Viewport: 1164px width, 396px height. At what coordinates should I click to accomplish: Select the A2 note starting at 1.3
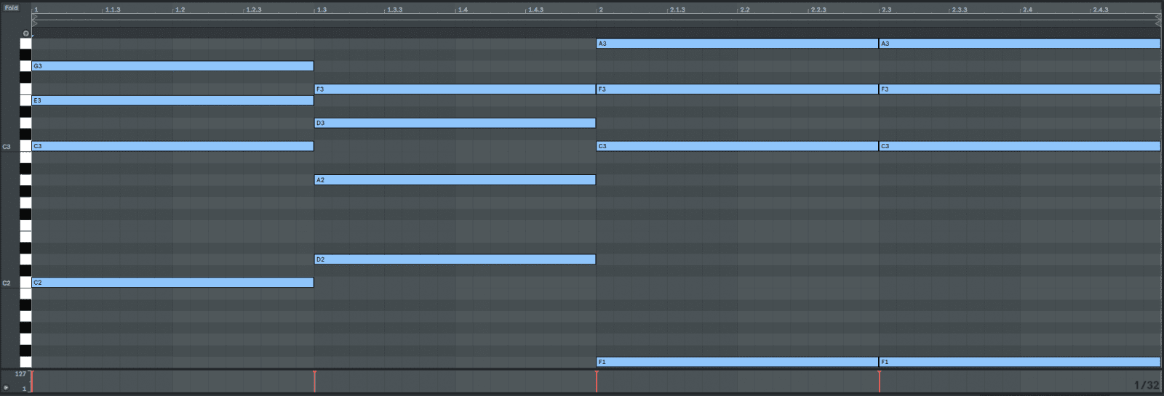click(455, 179)
